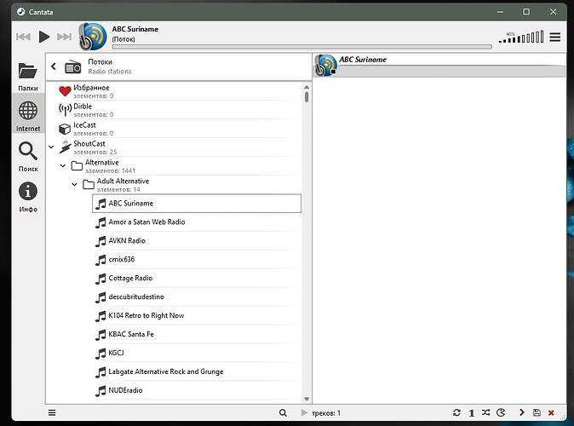This screenshot has height=426, width=574.
Task: Select KBAC Santa Fe station
Action: pos(197,334)
